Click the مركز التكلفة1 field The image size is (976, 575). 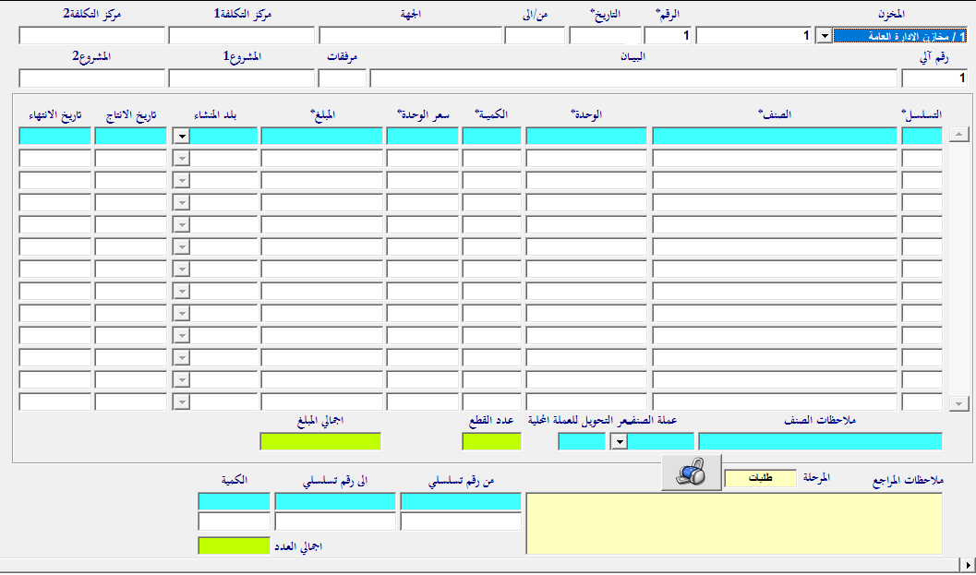241,36
